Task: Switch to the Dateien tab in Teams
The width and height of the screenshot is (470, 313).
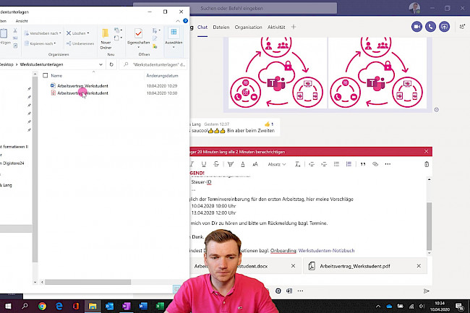Action: 221,27
